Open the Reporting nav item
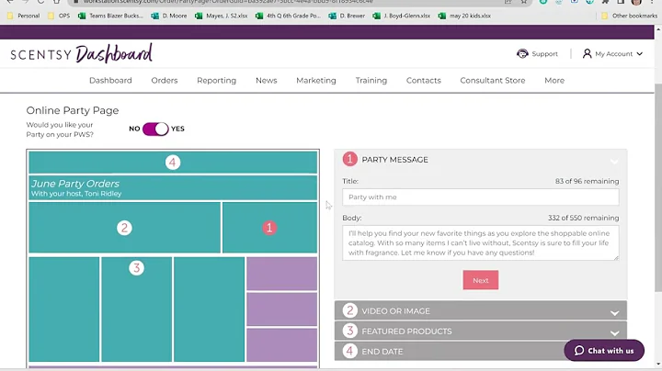The width and height of the screenshot is (662, 371). [x=217, y=81]
